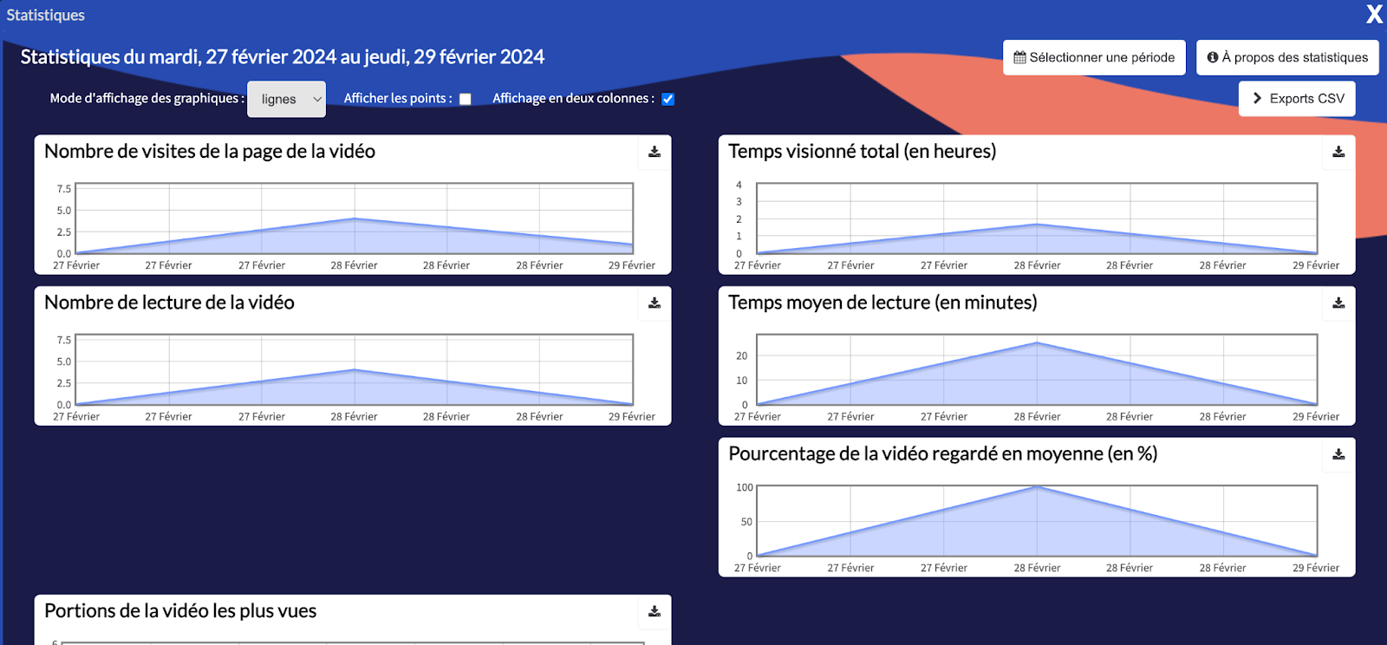Download the video page visits chart
Screen dimensions: 1387x645
654,152
